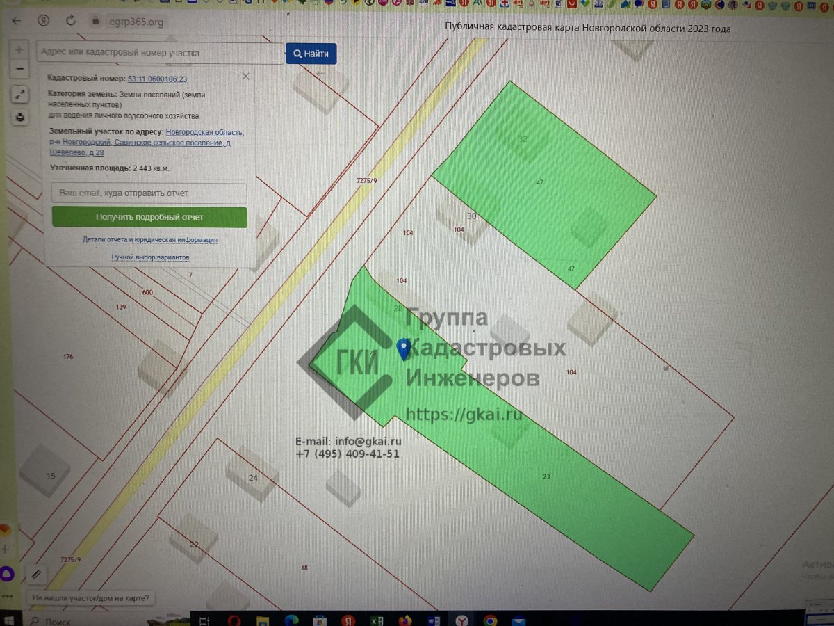Go back to previous page
The height and width of the screenshot is (626, 834).
point(17,21)
